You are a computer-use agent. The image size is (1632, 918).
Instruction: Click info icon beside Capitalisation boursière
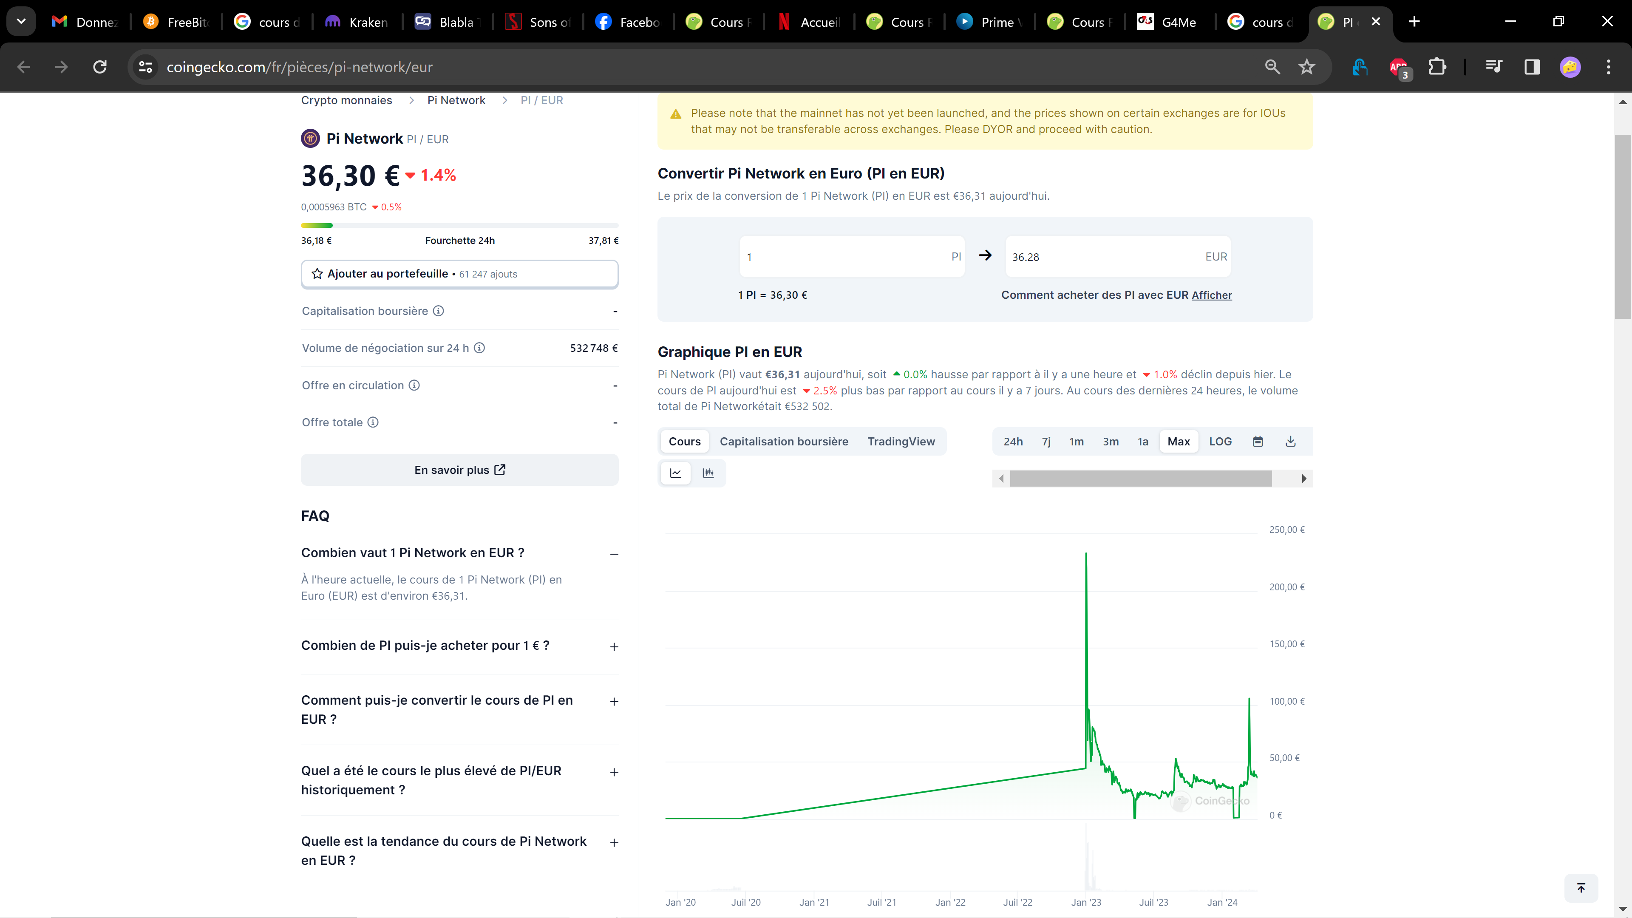pyautogui.click(x=439, y=311)
